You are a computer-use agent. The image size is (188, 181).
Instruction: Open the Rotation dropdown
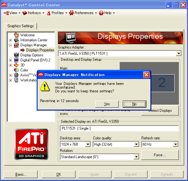136,157
